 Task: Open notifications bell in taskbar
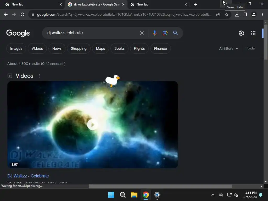point(261,195)
